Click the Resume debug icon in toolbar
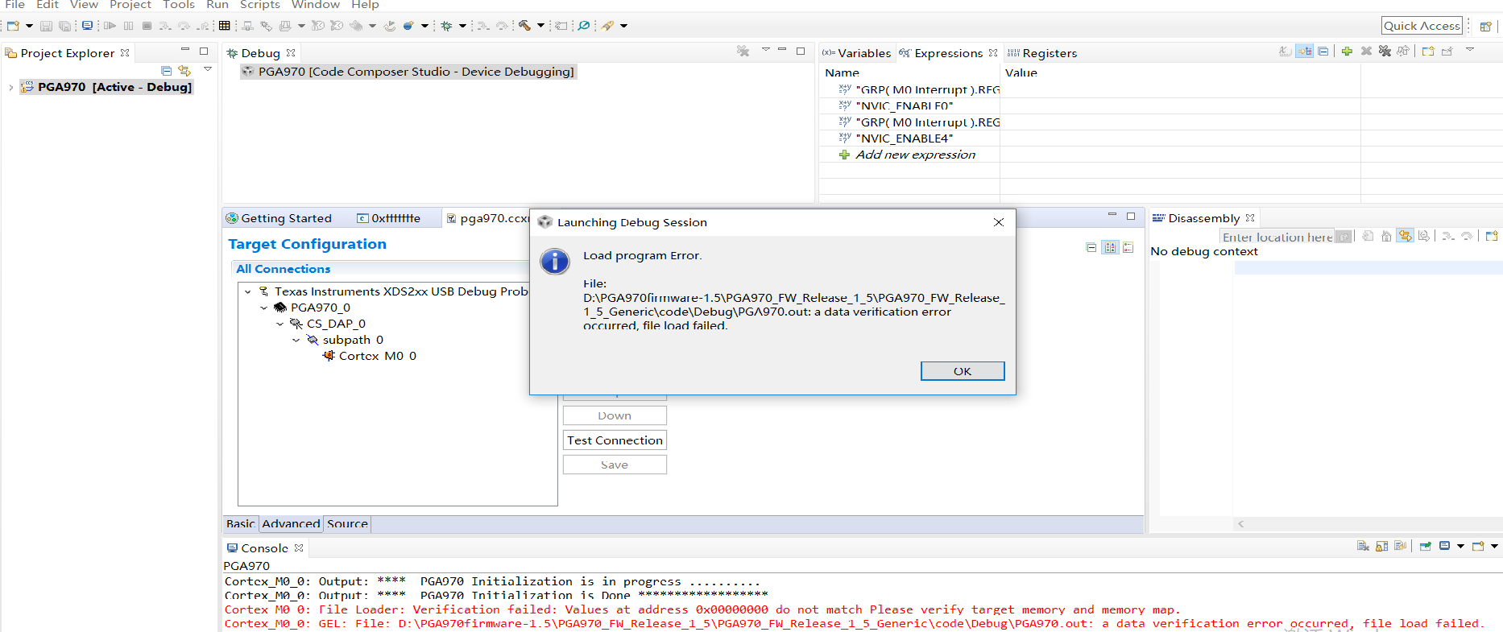This screenshot has width=1503, height=632. [110, 26]
